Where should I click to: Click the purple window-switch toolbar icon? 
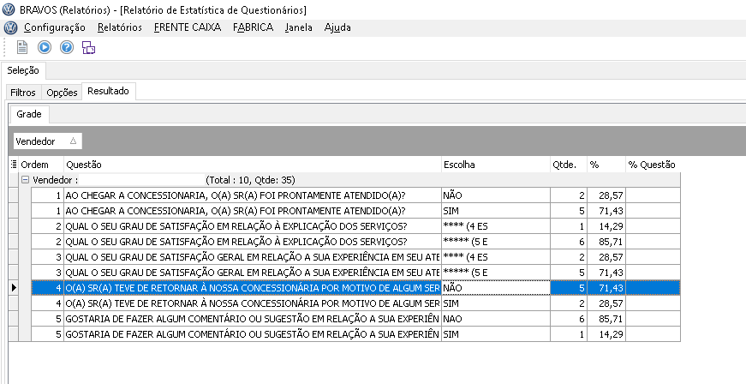pos(88,48)
